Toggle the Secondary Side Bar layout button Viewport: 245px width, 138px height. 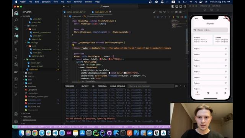tap(181, 7)
